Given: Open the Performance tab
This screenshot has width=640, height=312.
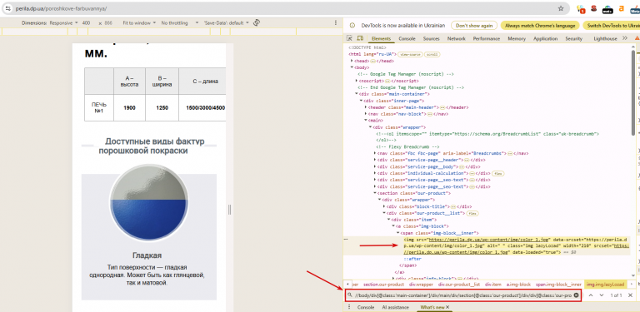Looking at the screenshot, I should (486, 39).
